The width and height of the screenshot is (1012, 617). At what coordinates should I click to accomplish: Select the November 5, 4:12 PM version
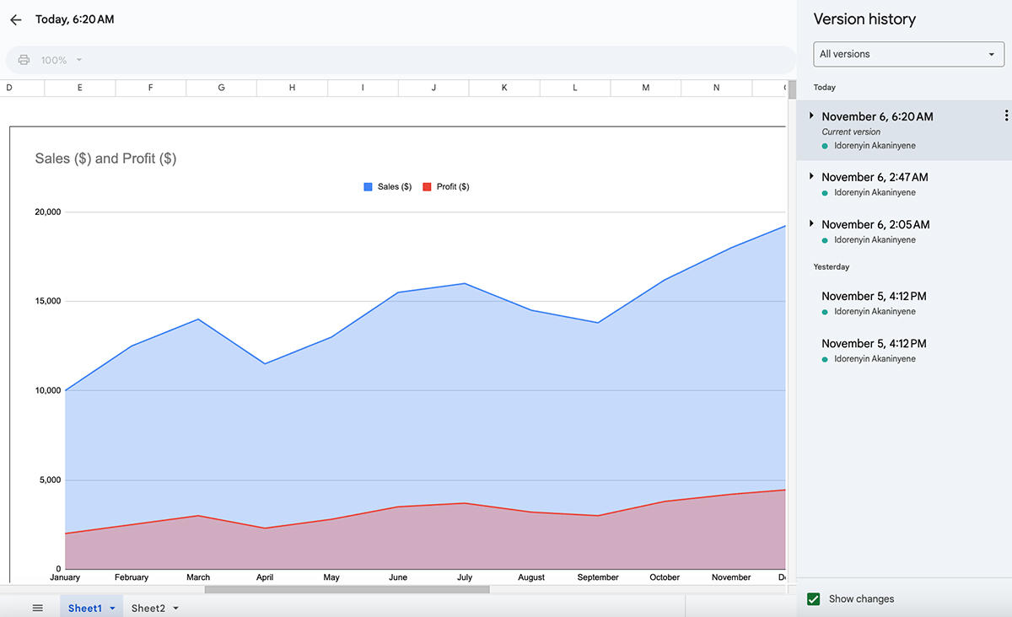874,296
